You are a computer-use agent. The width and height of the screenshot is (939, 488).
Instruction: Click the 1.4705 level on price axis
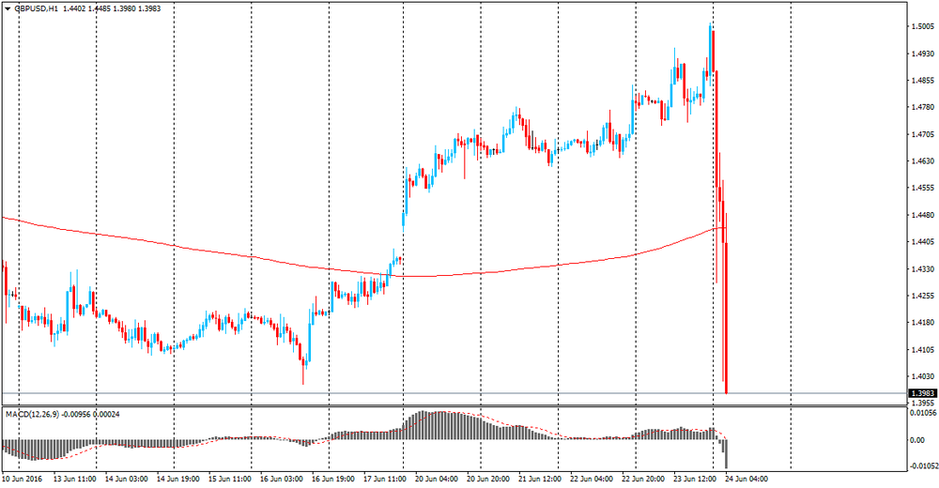coord(921,134)
